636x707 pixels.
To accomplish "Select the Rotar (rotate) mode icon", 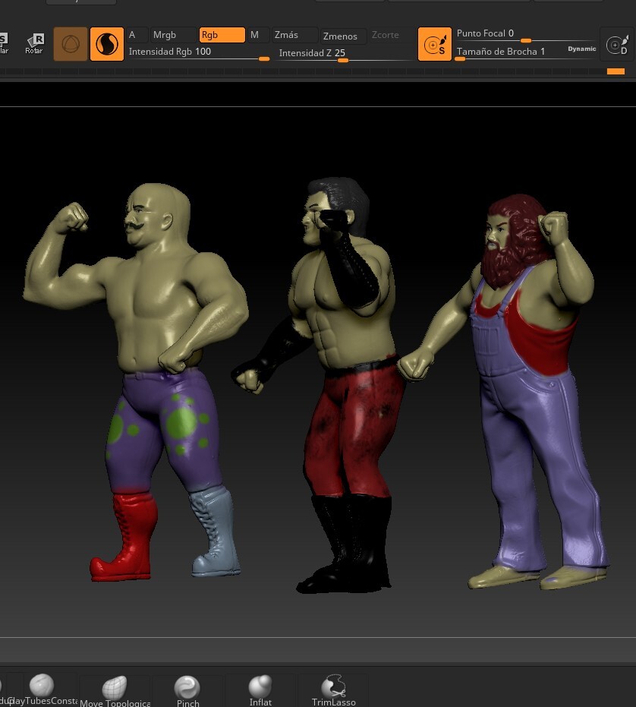I will click(x=34, y=44).
